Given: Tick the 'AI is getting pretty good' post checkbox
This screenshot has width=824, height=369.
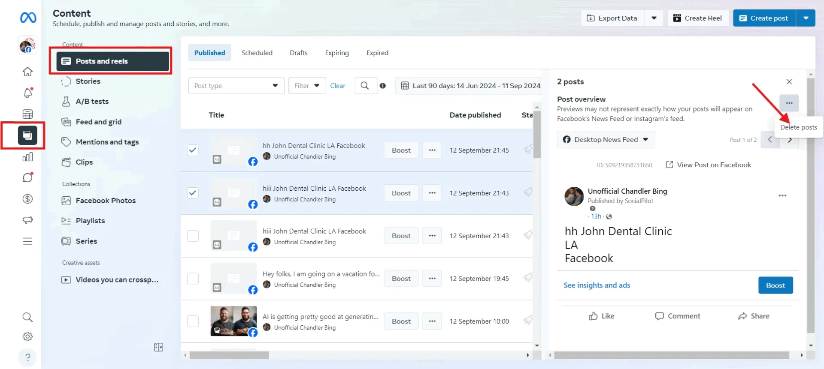Looking at the screenshot, I should click(x=193, y=321).
